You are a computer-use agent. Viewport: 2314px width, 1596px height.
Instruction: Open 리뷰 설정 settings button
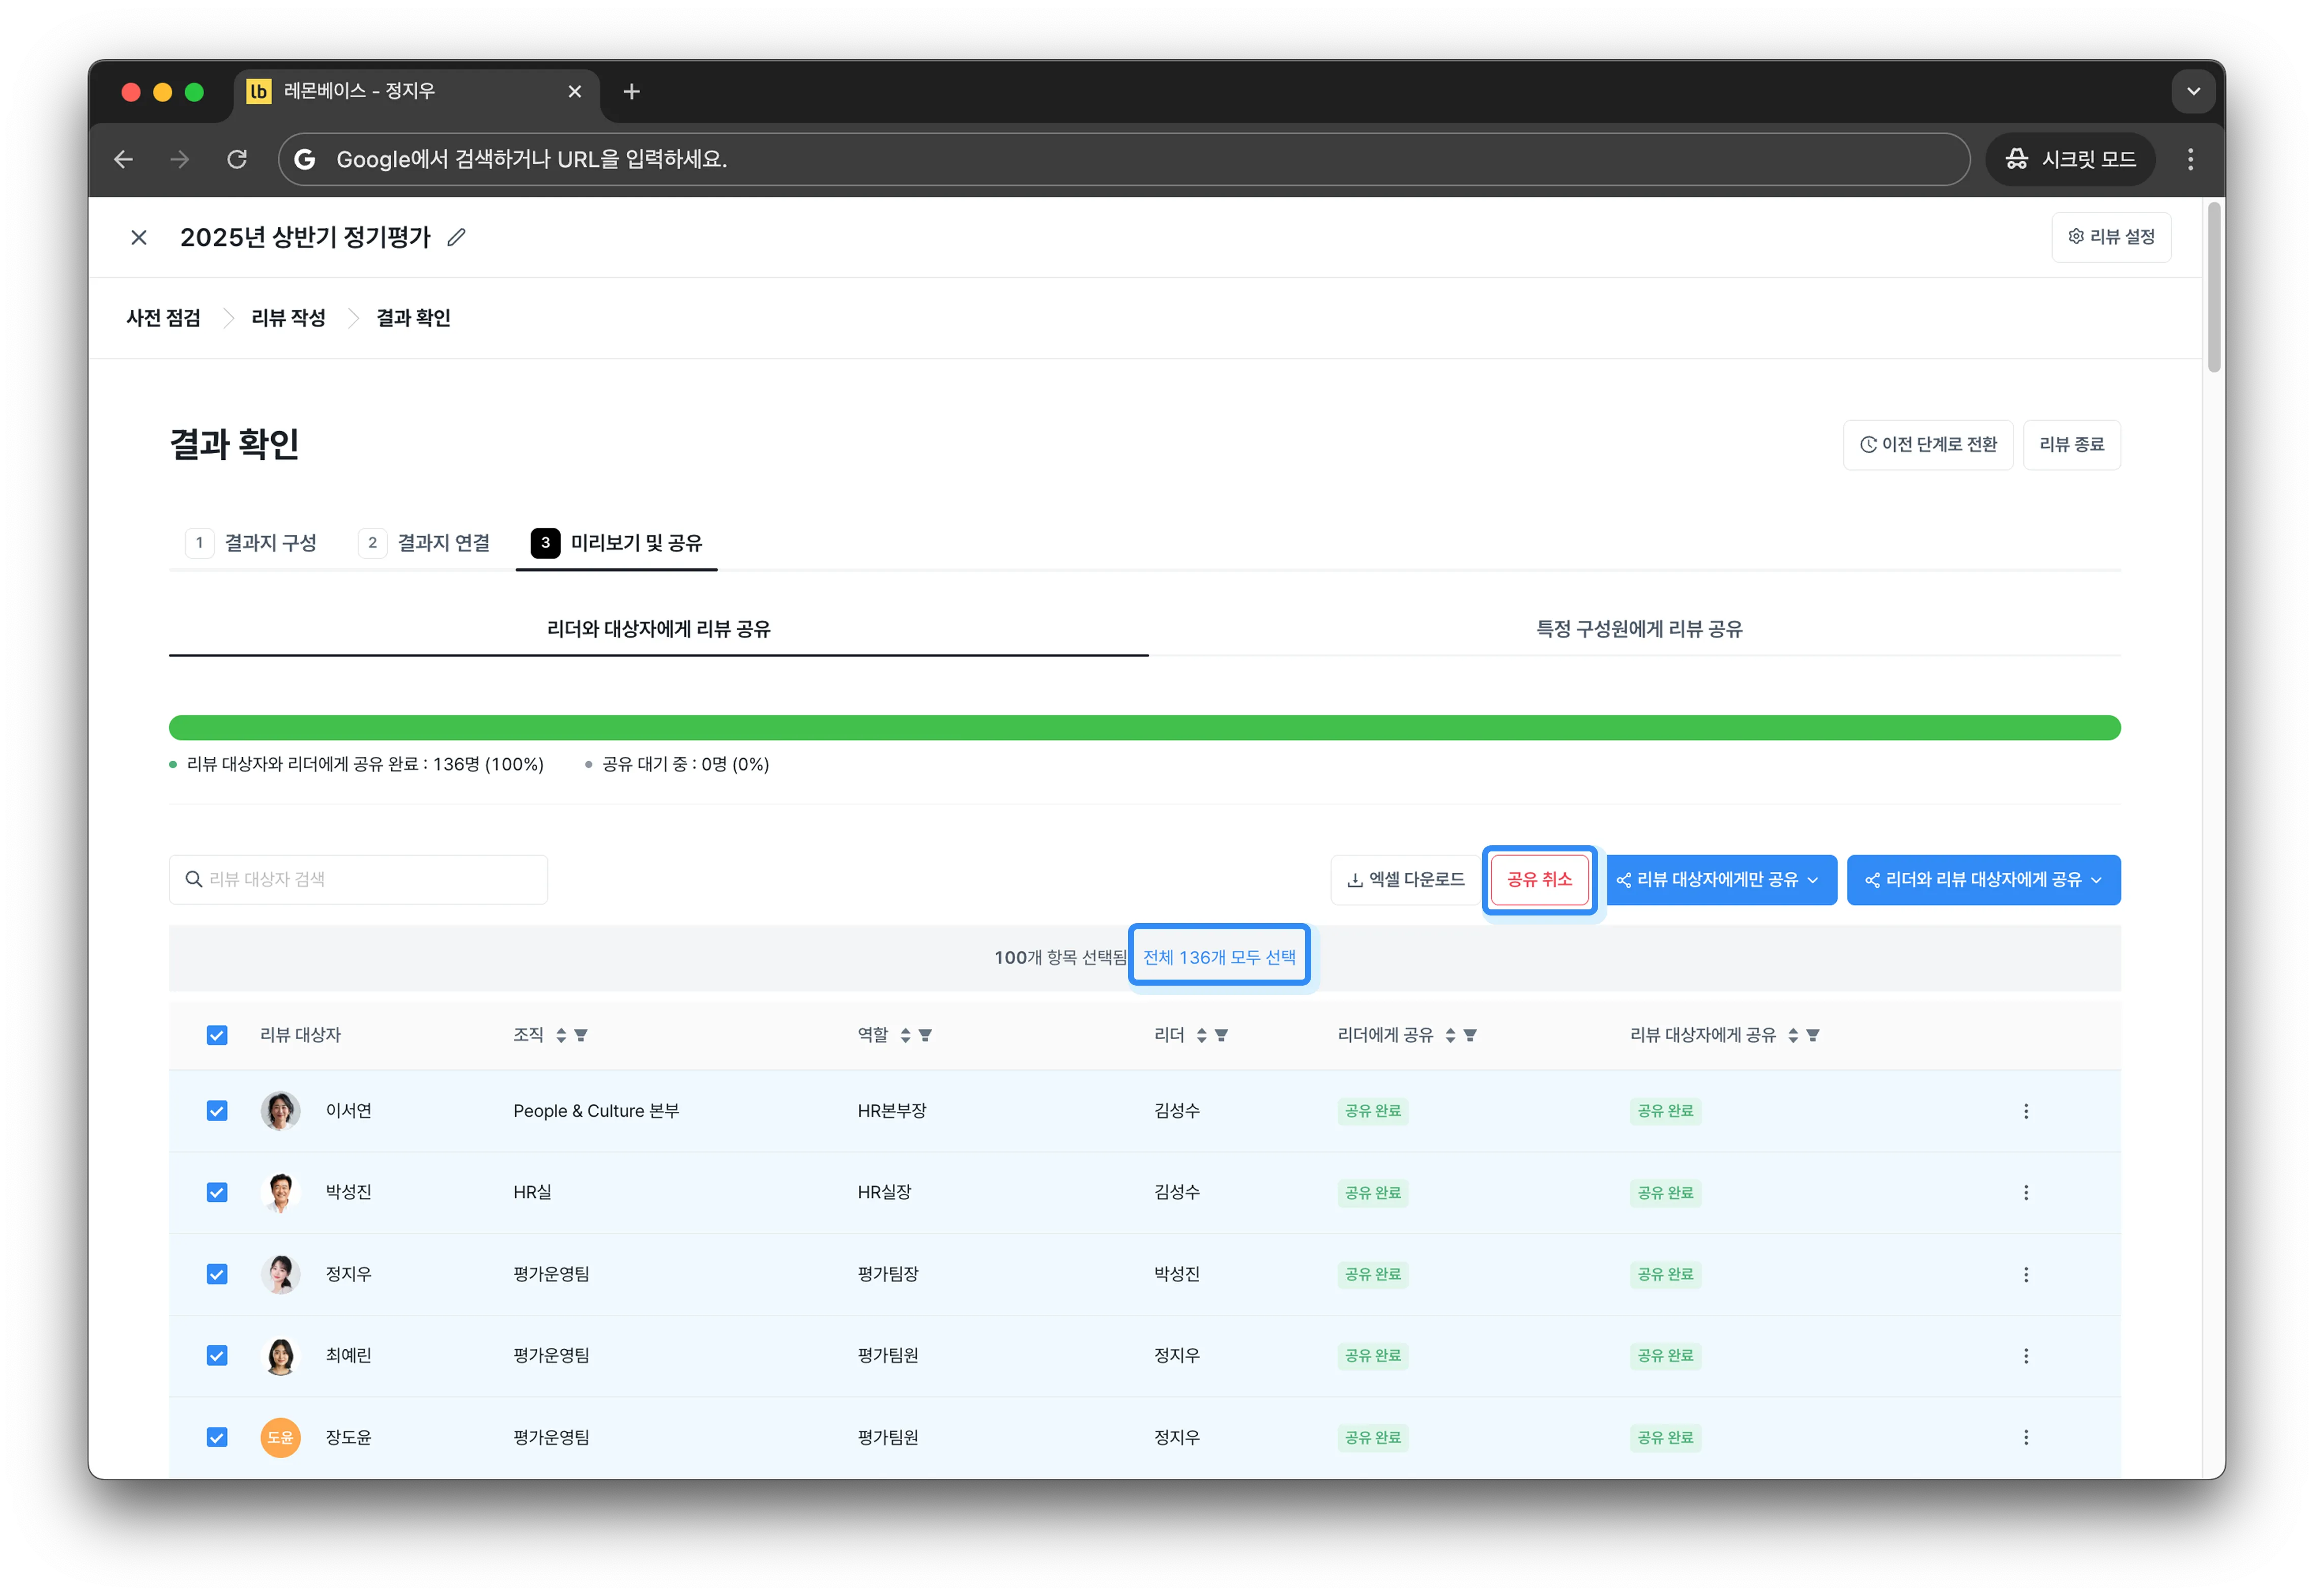(2111, 237)
